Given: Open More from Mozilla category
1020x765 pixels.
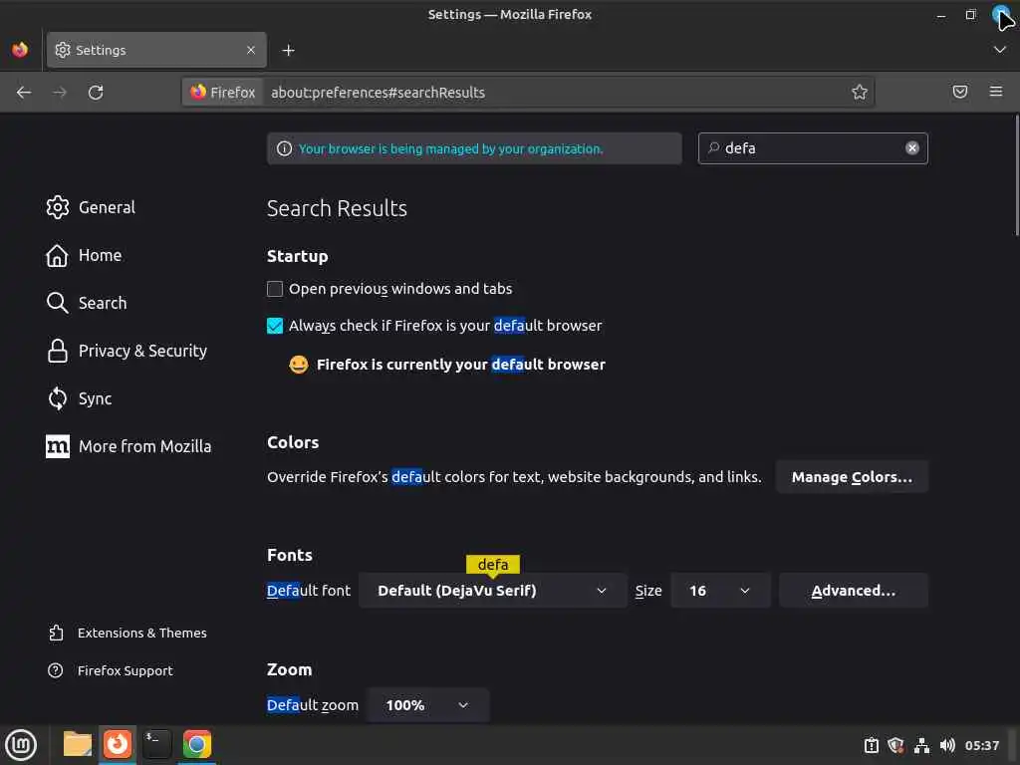Looking at the screenshot, I should (128, 447).
